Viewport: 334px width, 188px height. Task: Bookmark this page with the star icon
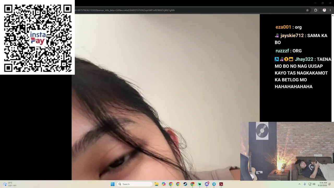point(307,10)
